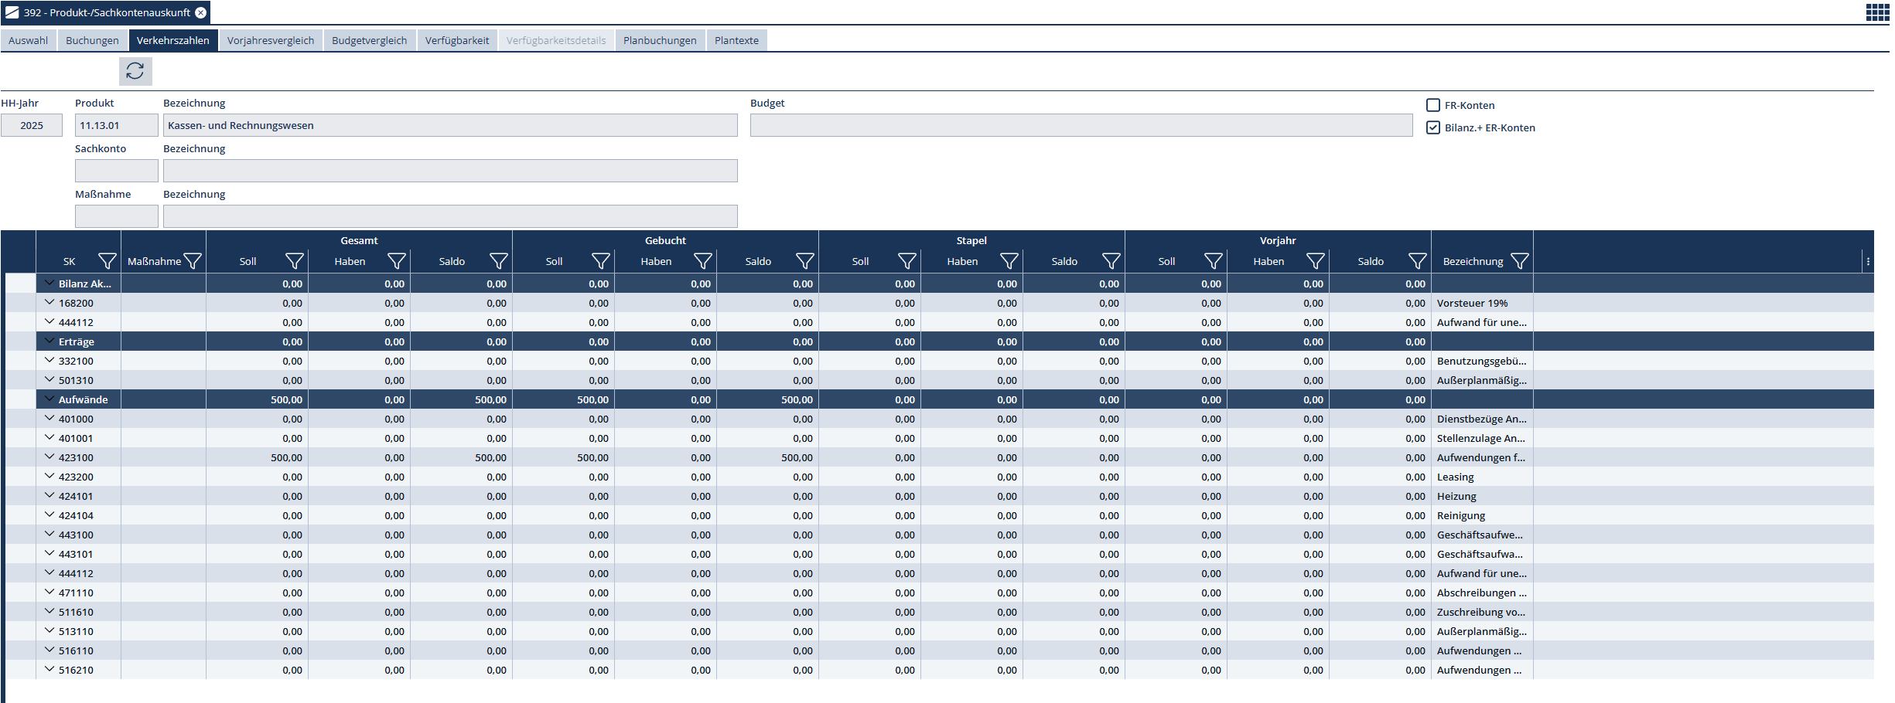
Task: Open the Vorjahresvergleich tab
Action: click(270, 41)
